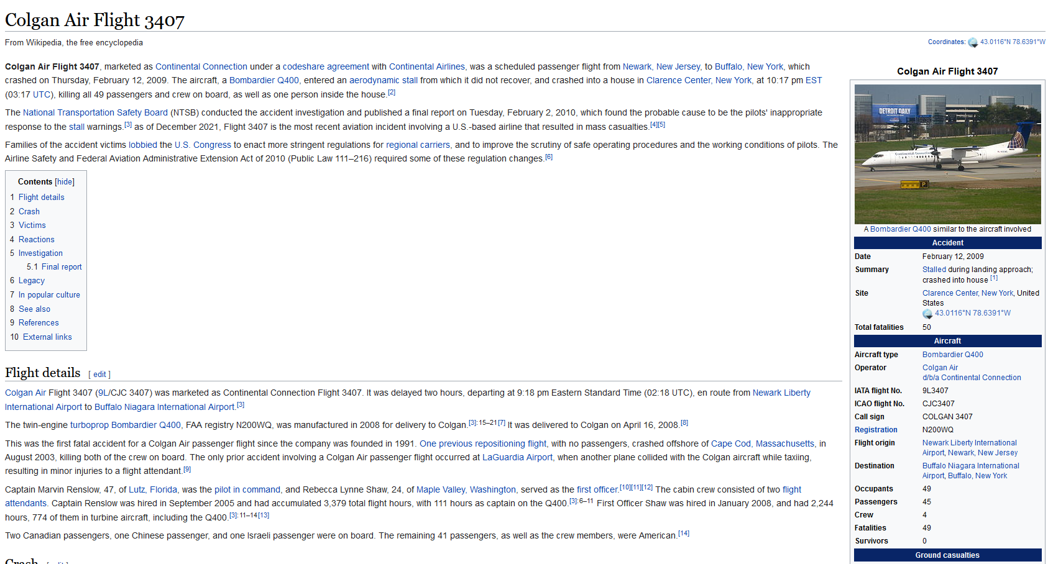Open UTC link in intro
The width and height of the screenshot is (1048, 564).
click(42, 95)
